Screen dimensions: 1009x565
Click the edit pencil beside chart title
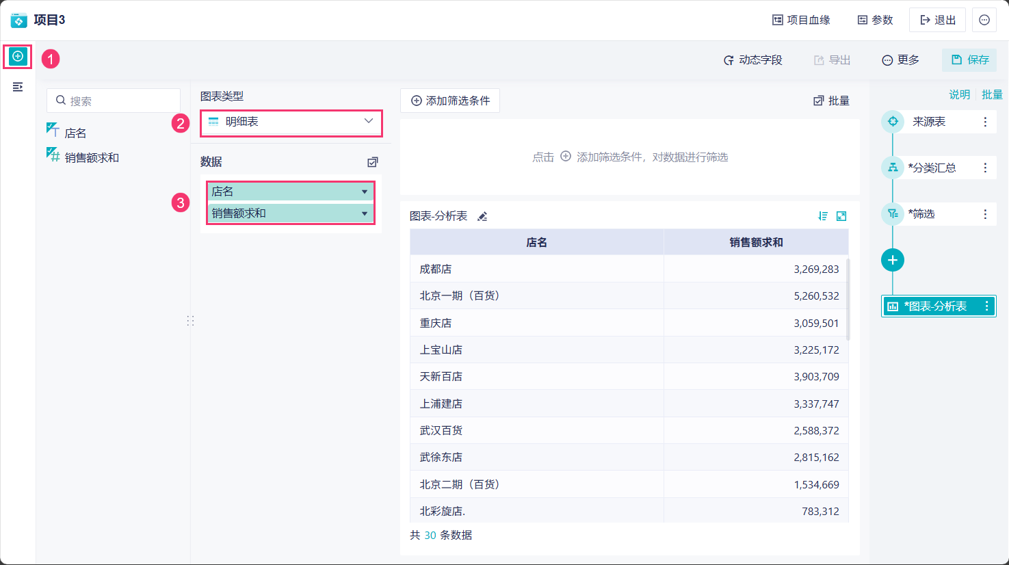point(482,216)
